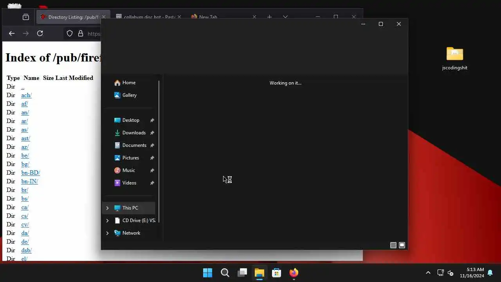Screen dimensions: 501x282
Task: Close the collabvm disc bot tab
Action: (x=179, y=17)
